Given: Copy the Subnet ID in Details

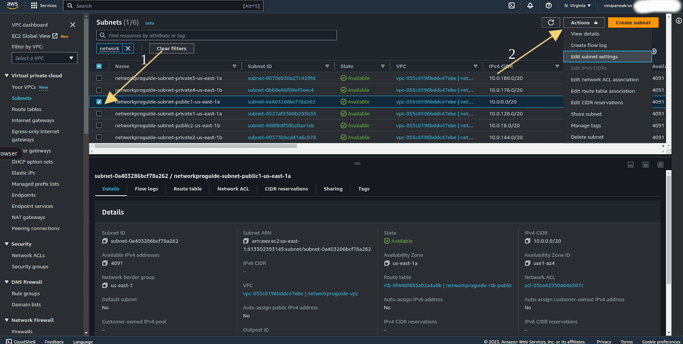Looking at the screenshot, I should pyautogui.click(x=105, y=241).
